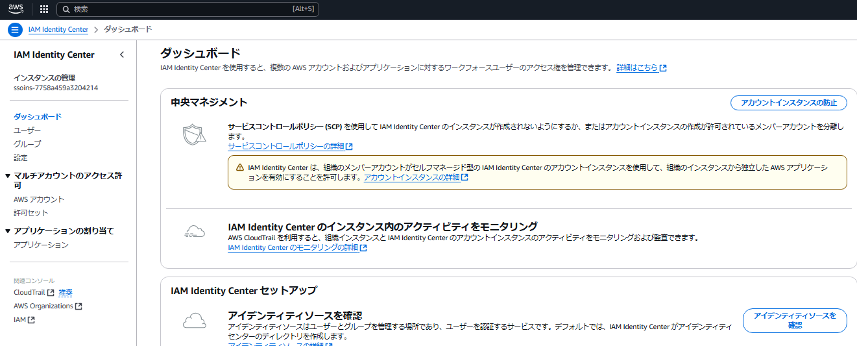Click the アカウントインスタンスの防止 button
The height and width of the screenshot is (346, 857).
789,103
